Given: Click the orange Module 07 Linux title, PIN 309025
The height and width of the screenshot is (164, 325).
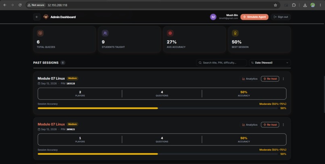Looking at the screenshot, I should 51,124.
